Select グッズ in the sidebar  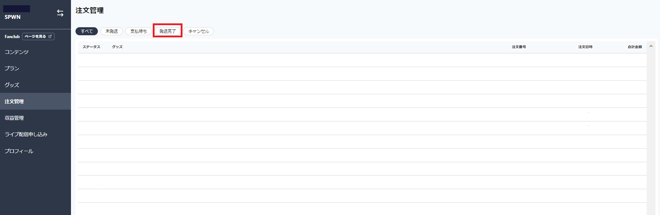pos(12,85)
